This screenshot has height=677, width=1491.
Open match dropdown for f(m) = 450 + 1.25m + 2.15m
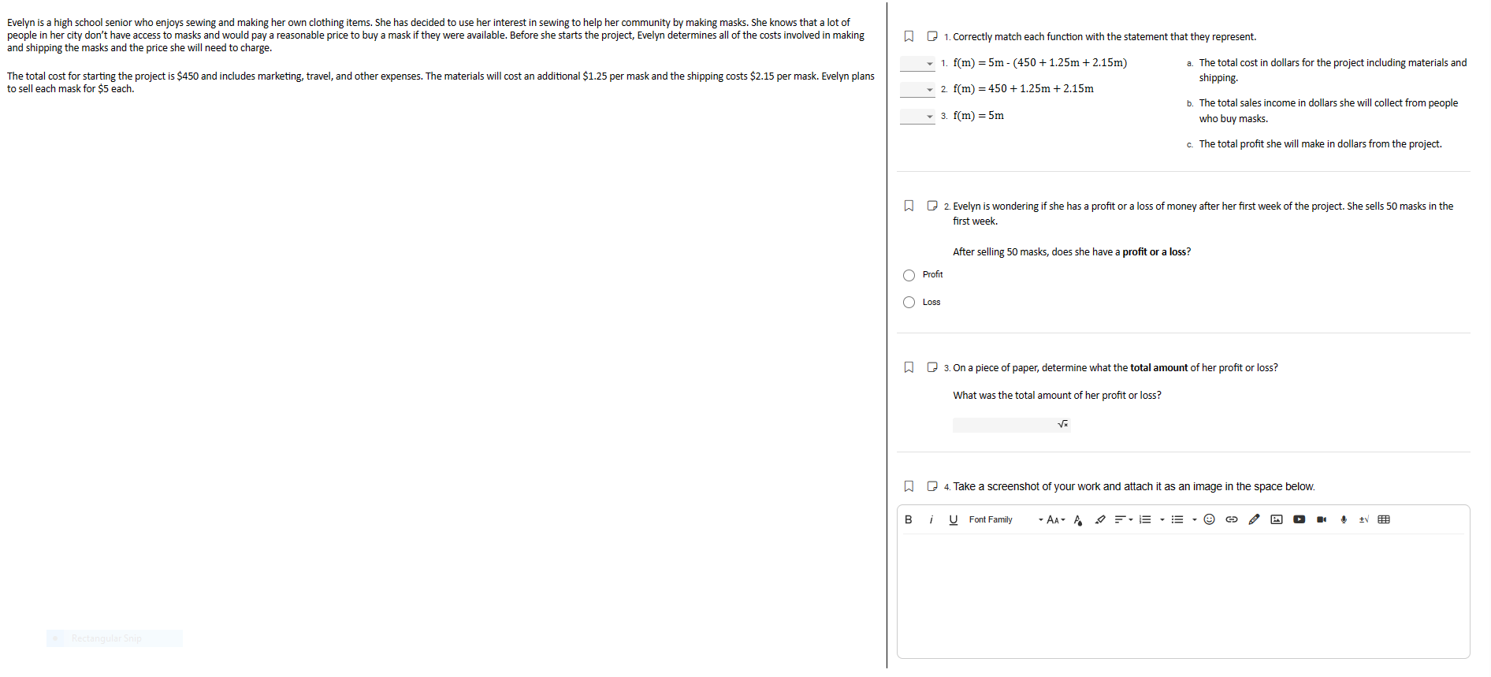tap(917, 90)
